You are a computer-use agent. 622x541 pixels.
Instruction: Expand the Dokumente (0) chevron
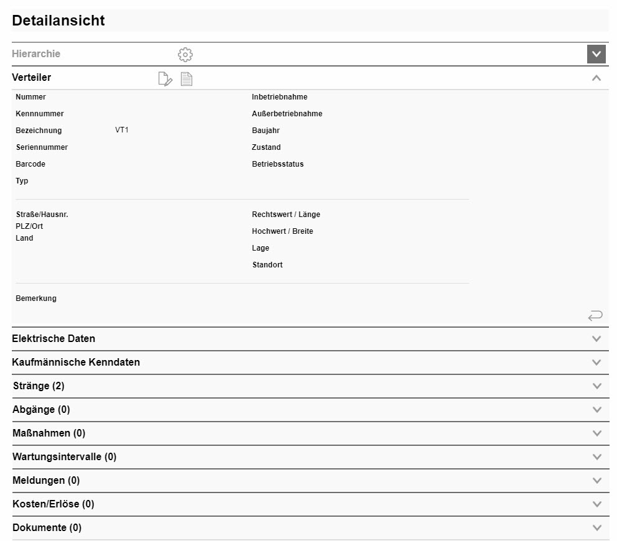(596, 528)
